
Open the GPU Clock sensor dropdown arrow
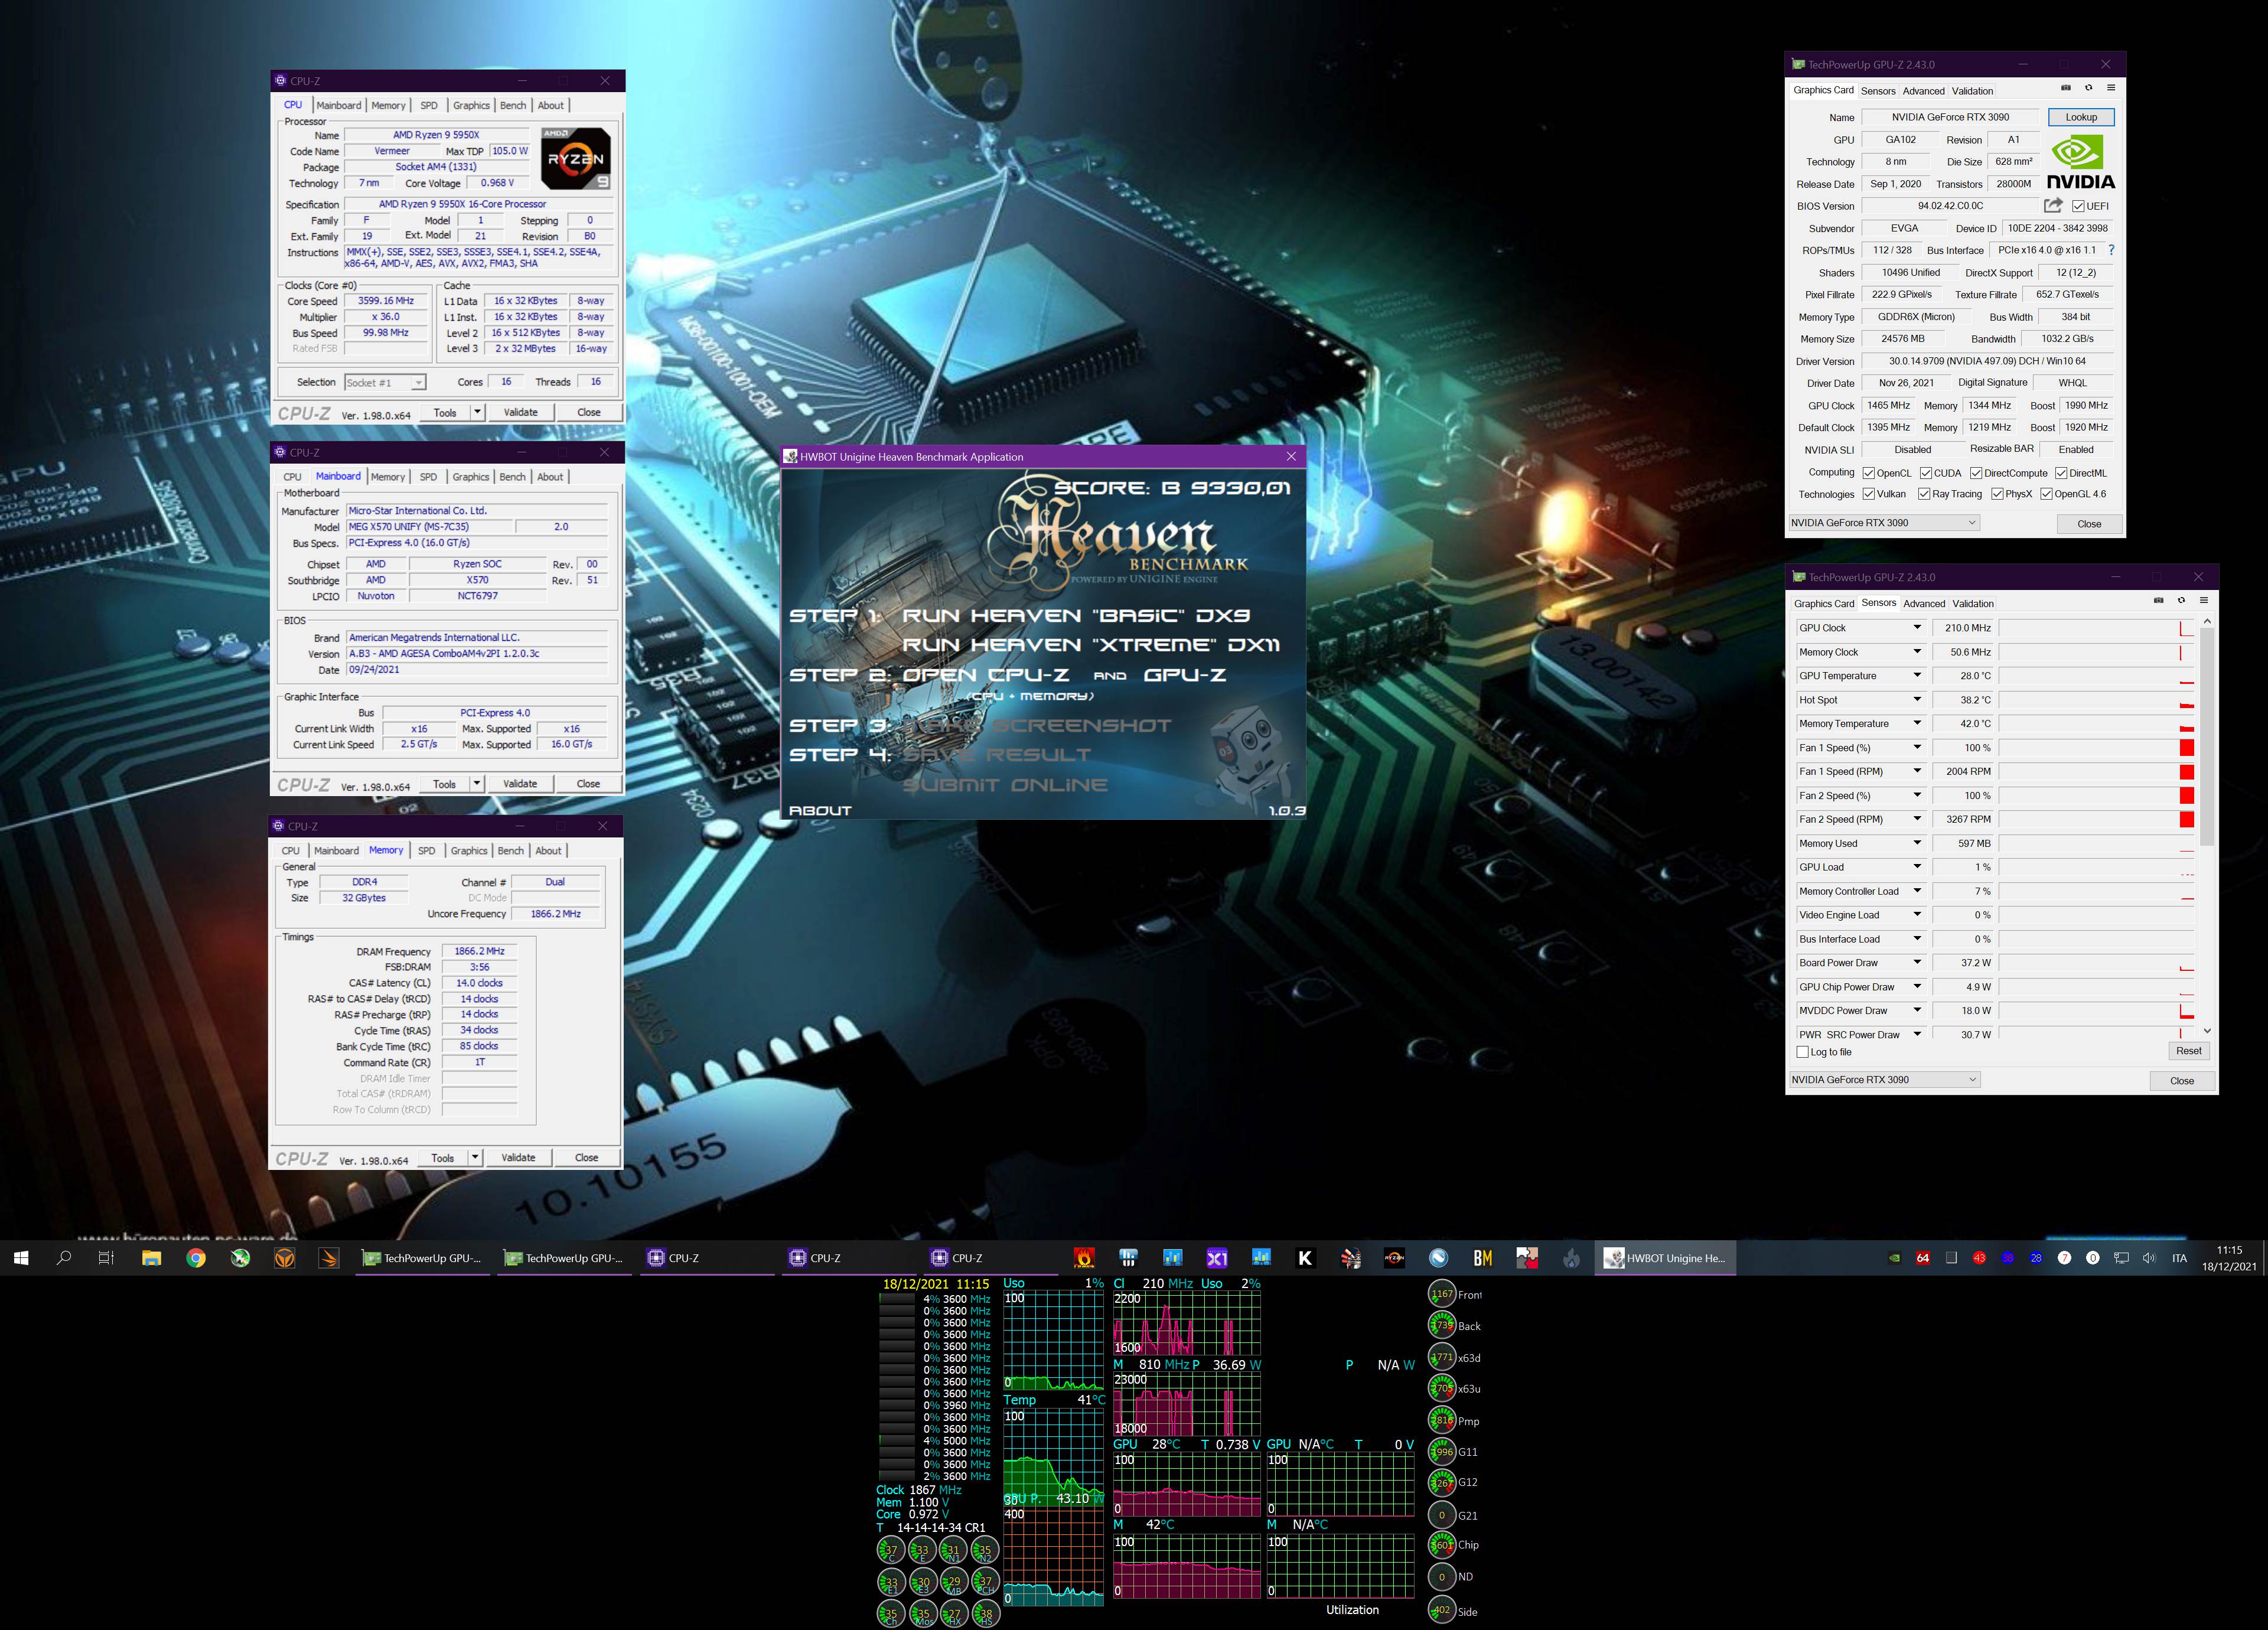(1917, 628)
